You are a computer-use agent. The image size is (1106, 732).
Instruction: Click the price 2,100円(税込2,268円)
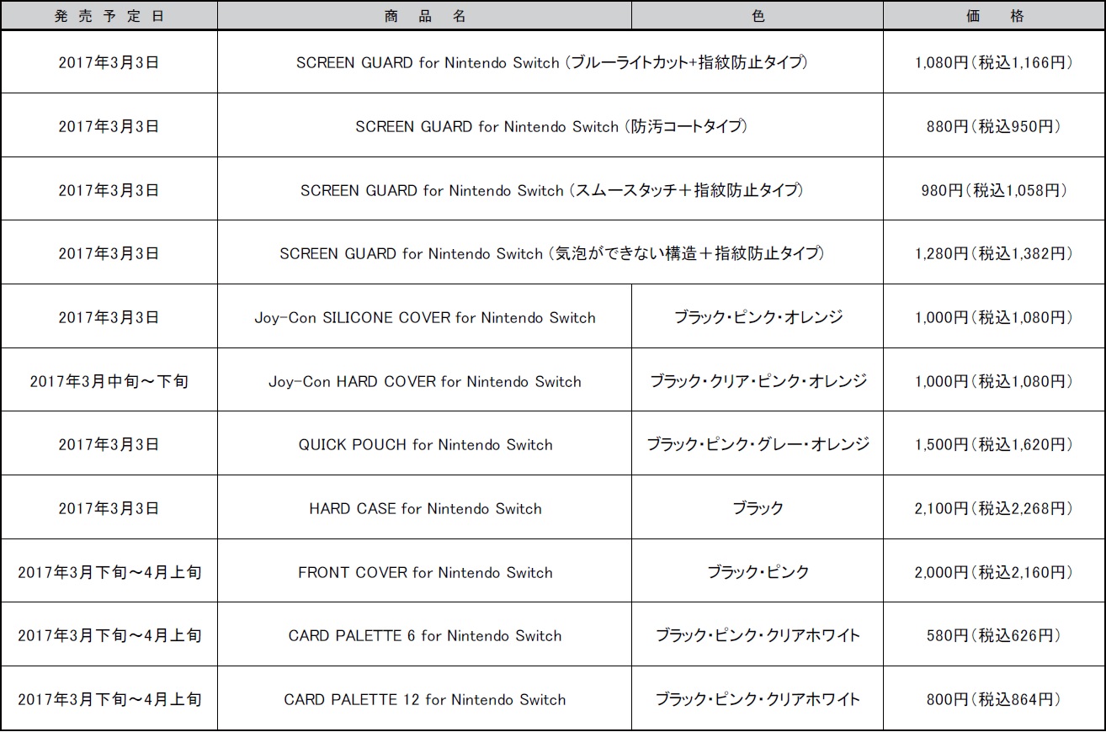point(994,508)
